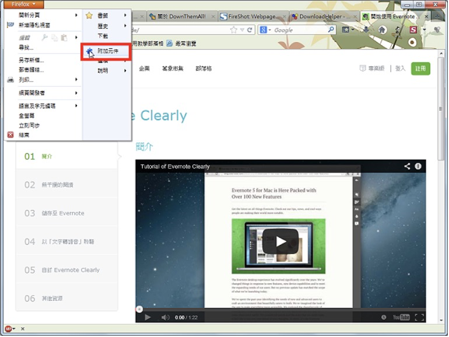Click the red X icon beside 結束

click(x=10, y=135)
